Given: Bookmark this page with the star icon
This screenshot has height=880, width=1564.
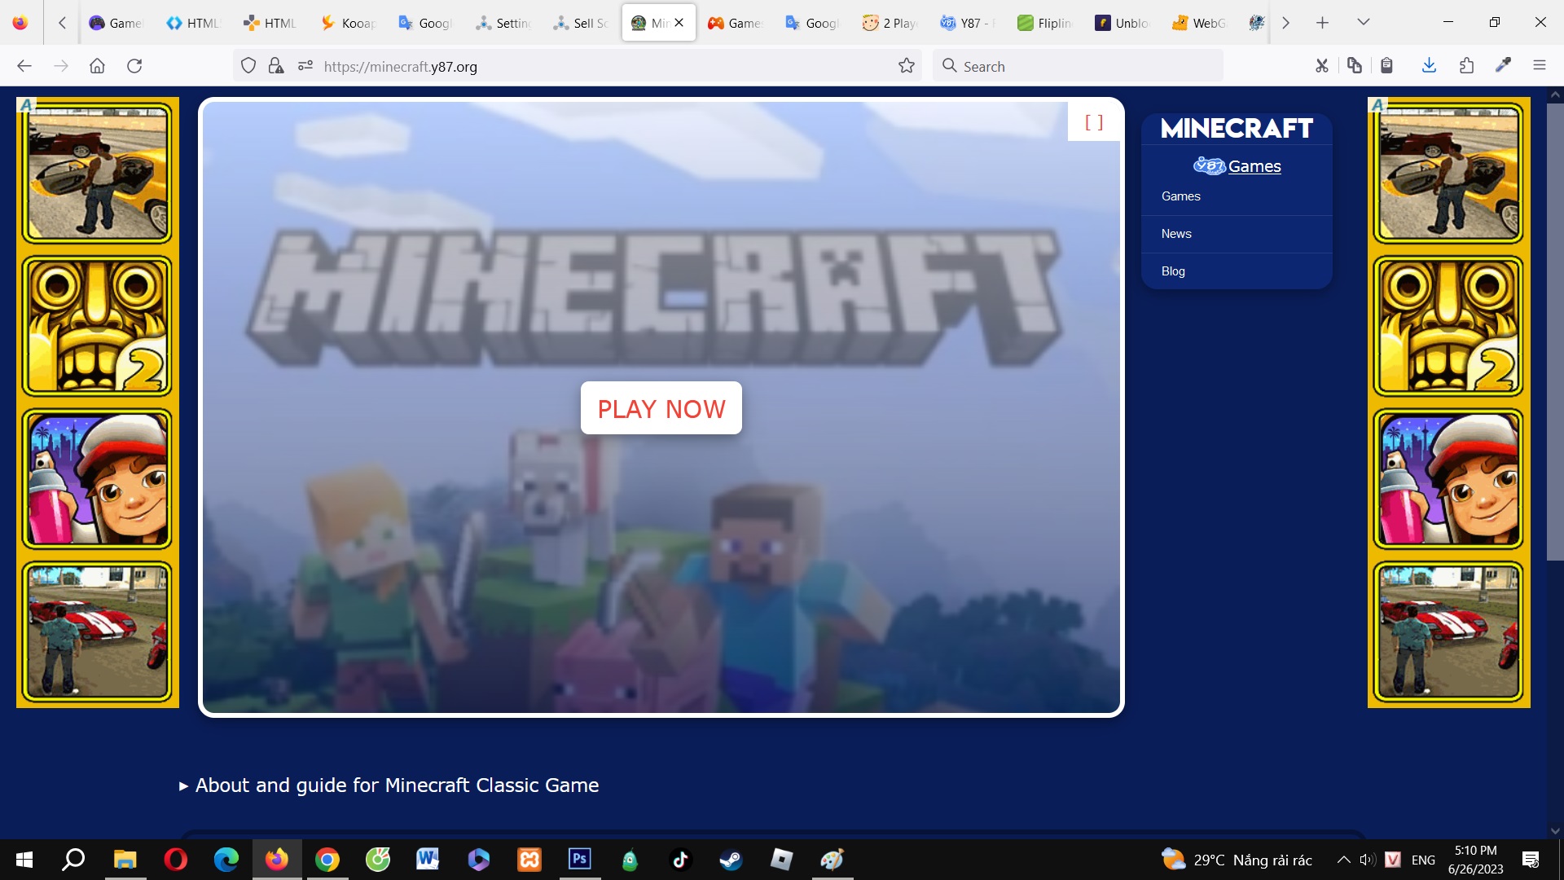Looking at the screenshot, I should (x=907, y=66).
